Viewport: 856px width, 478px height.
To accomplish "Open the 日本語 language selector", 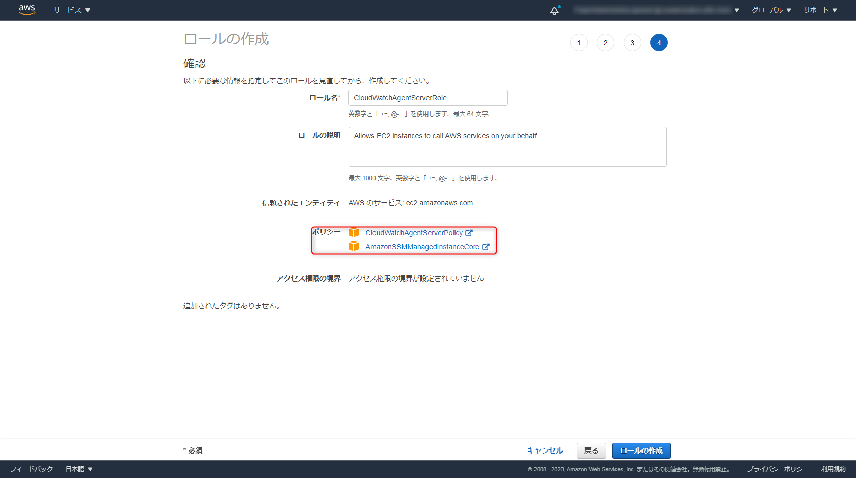I will point(79,469).
